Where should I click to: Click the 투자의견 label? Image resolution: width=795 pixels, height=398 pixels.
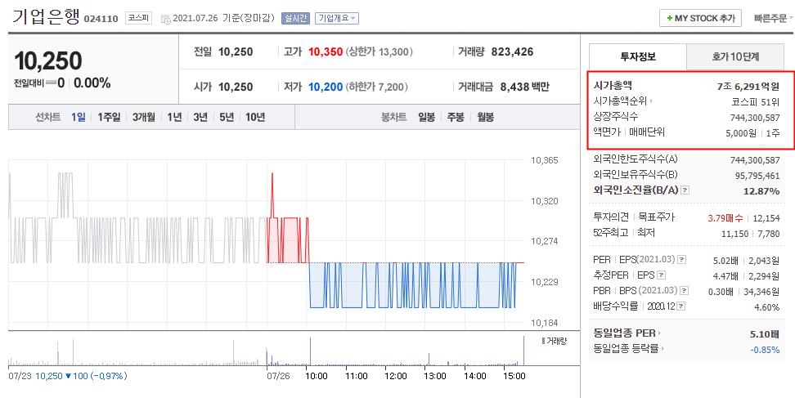click(613, 217)
